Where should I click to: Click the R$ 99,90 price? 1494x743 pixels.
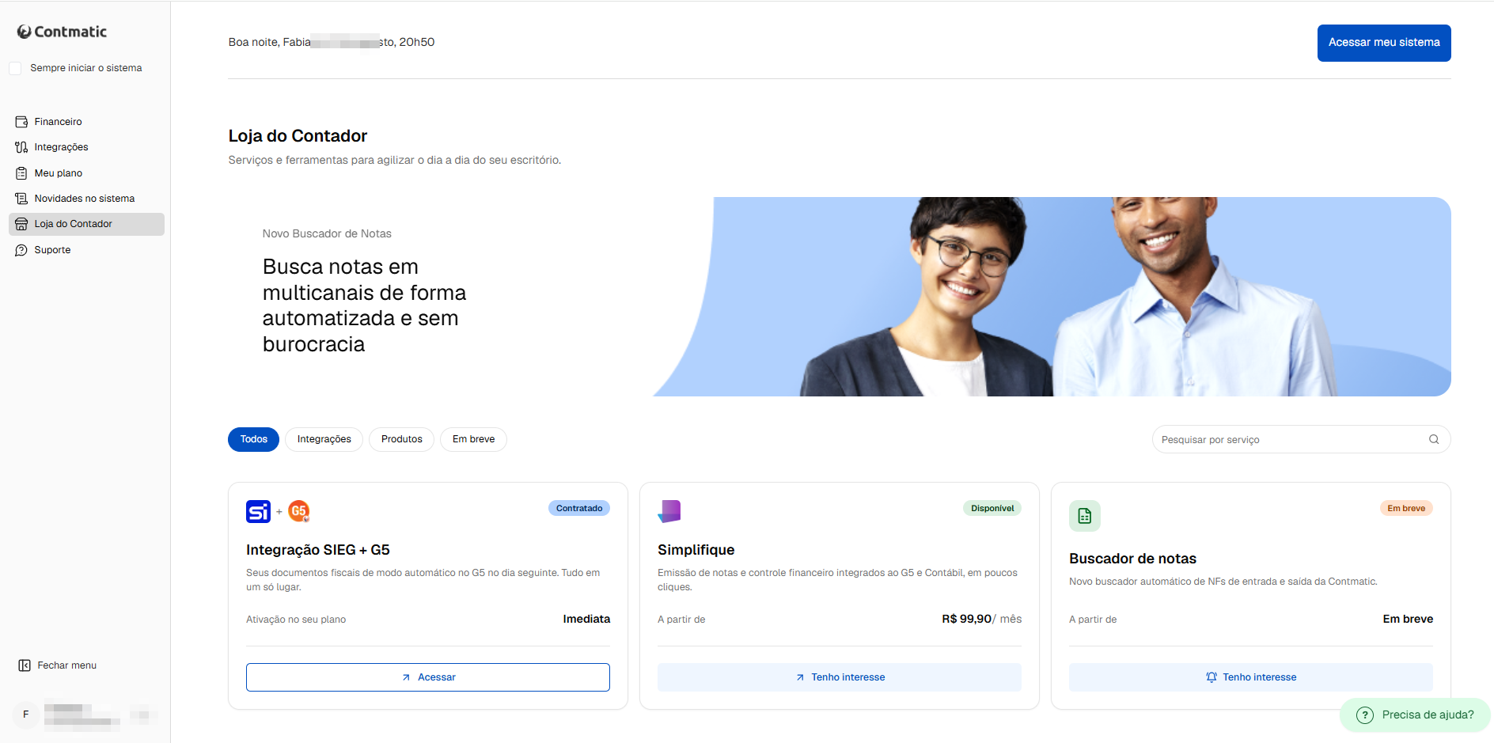(967, 619)
